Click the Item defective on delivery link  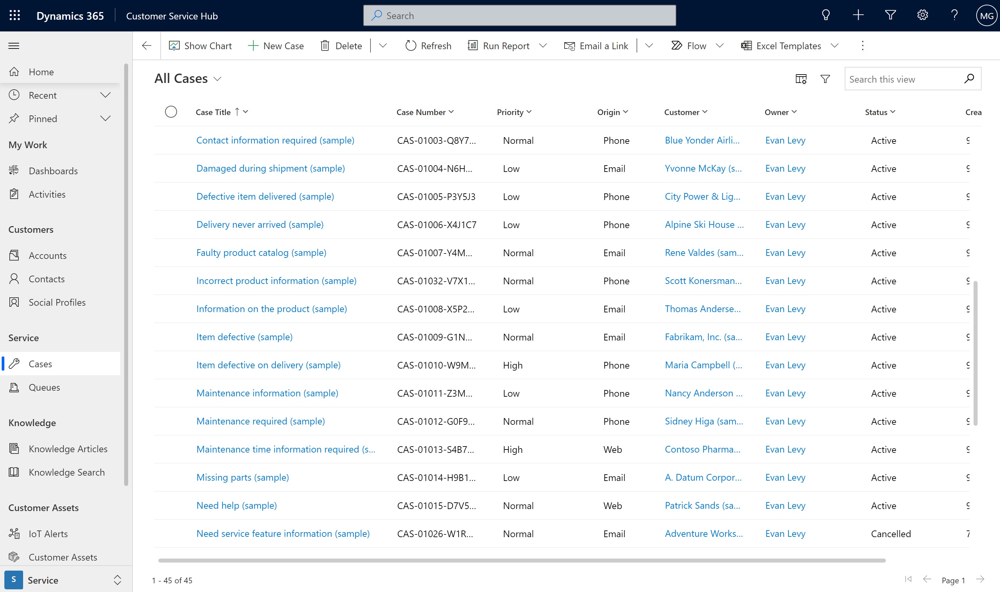[x=268, y=364]
